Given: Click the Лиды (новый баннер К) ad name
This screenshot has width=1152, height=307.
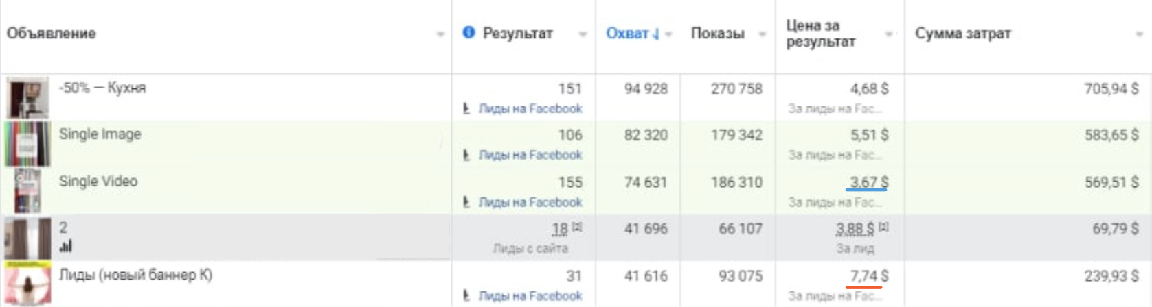Looking at the screenshot, I should click(x=135, y=275).
